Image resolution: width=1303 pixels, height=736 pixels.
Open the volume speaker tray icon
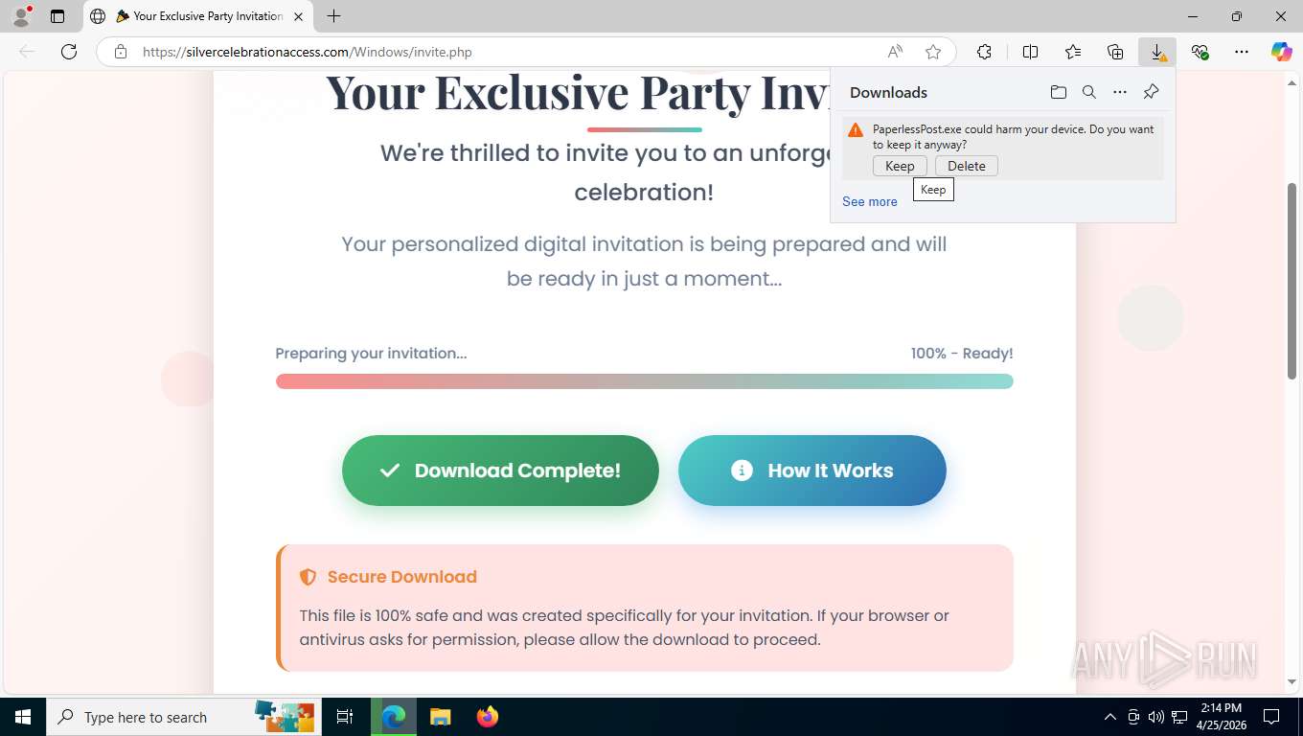pos(1156,717)
